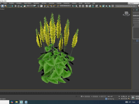This screenshot has width=139, height=104.
Task: Activate the Select and Rotate tool
Action: 19,6
